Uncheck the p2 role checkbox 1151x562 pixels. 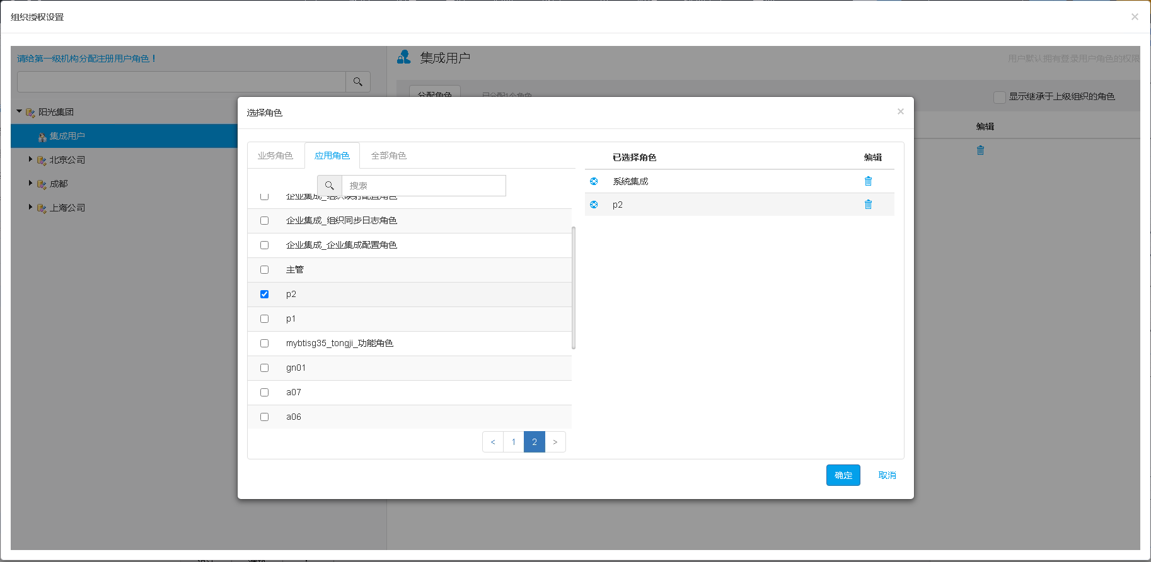[x=264, y=294]
